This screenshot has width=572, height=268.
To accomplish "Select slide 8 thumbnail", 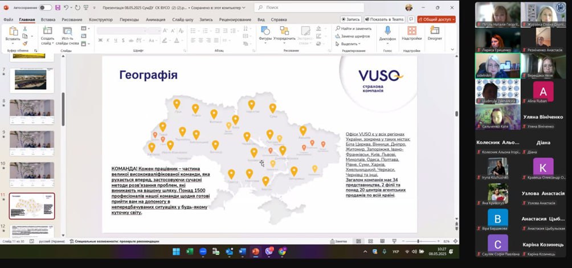I will [x=32, y=112].
